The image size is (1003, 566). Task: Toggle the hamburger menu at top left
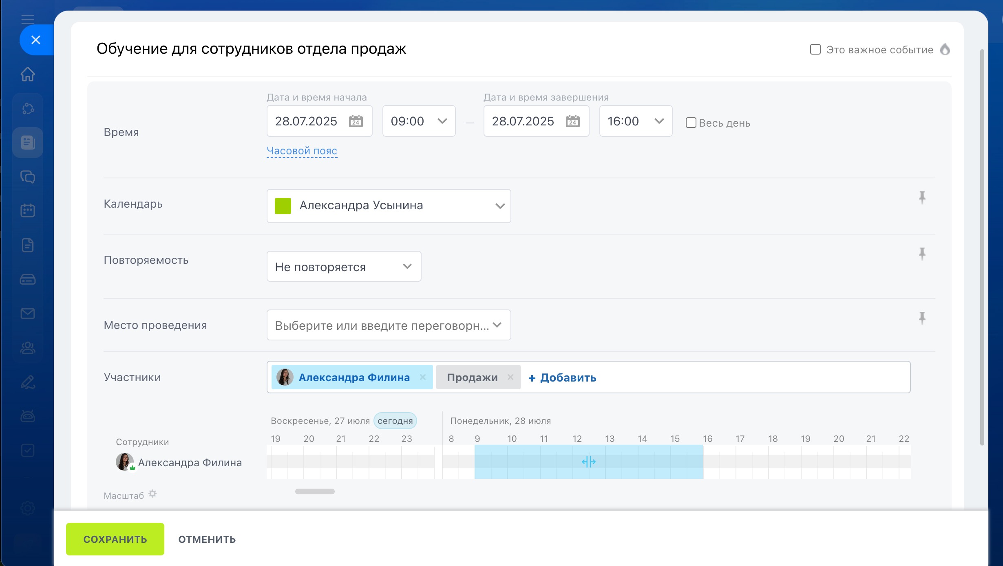(x=28, y=19)
